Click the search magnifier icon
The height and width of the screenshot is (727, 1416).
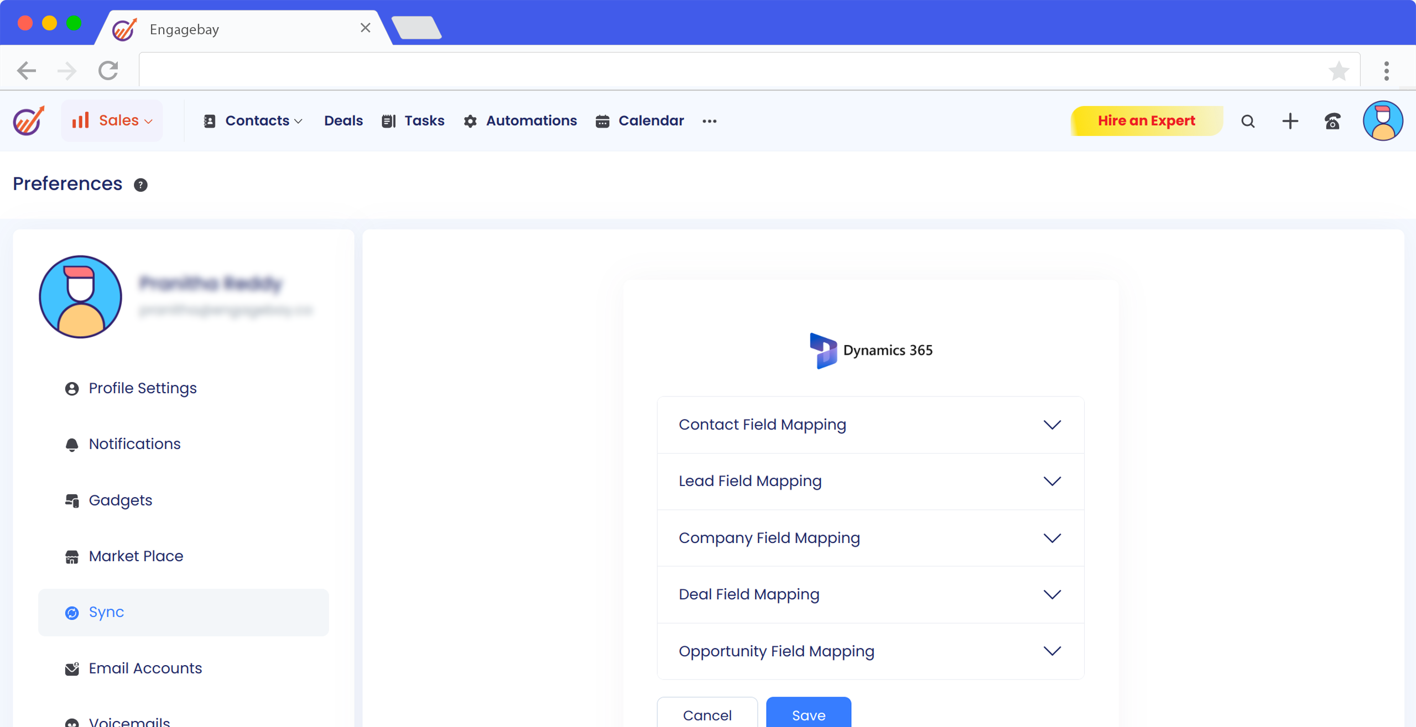pos(1247,121)
